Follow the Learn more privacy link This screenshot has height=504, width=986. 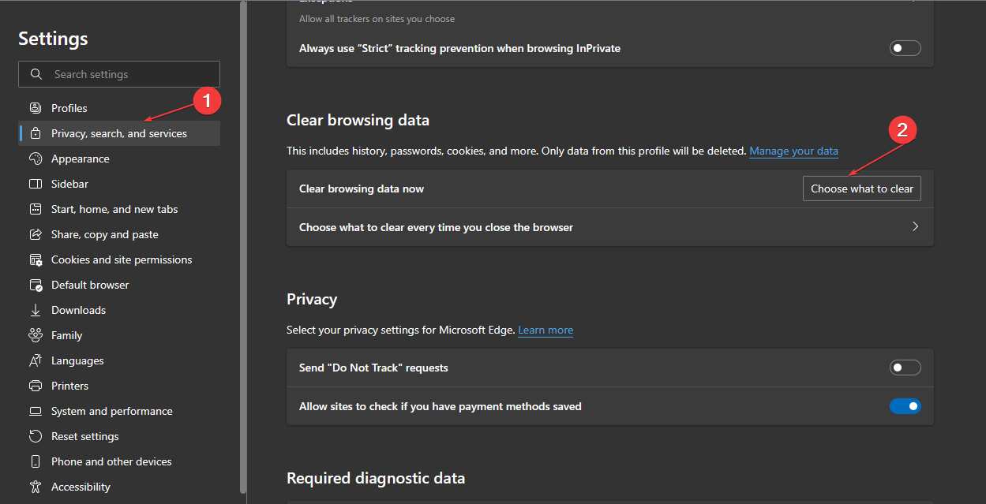tap(545, 330)
